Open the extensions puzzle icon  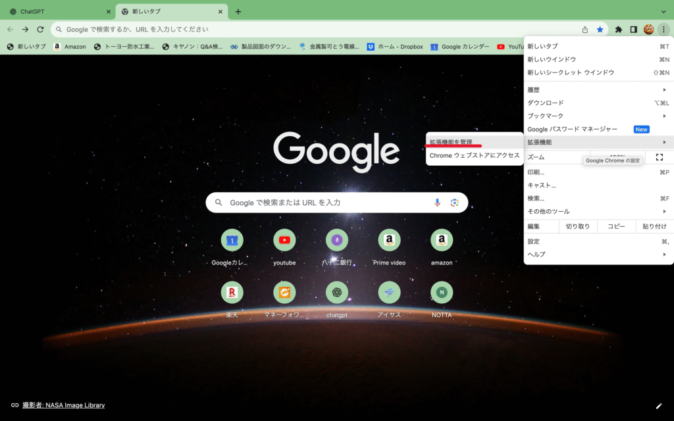pyautogui.click(x=619, y=30)
